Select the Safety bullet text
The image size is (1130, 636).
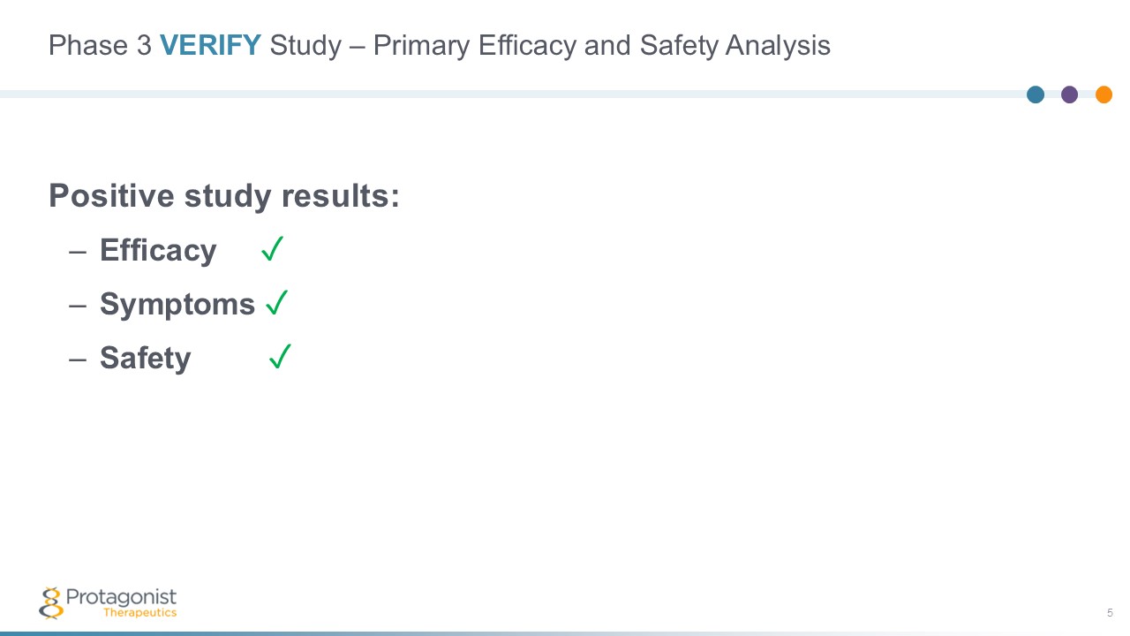point(145,358)
